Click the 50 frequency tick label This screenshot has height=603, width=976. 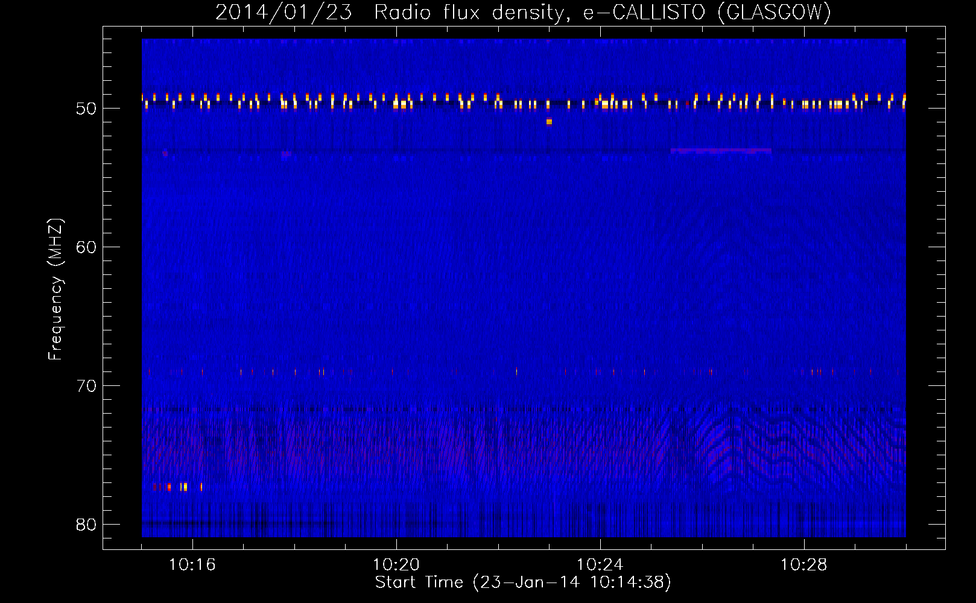(86, 109)
